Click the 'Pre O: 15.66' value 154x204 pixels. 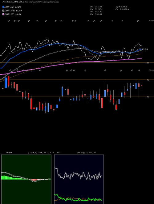point(96,7)
